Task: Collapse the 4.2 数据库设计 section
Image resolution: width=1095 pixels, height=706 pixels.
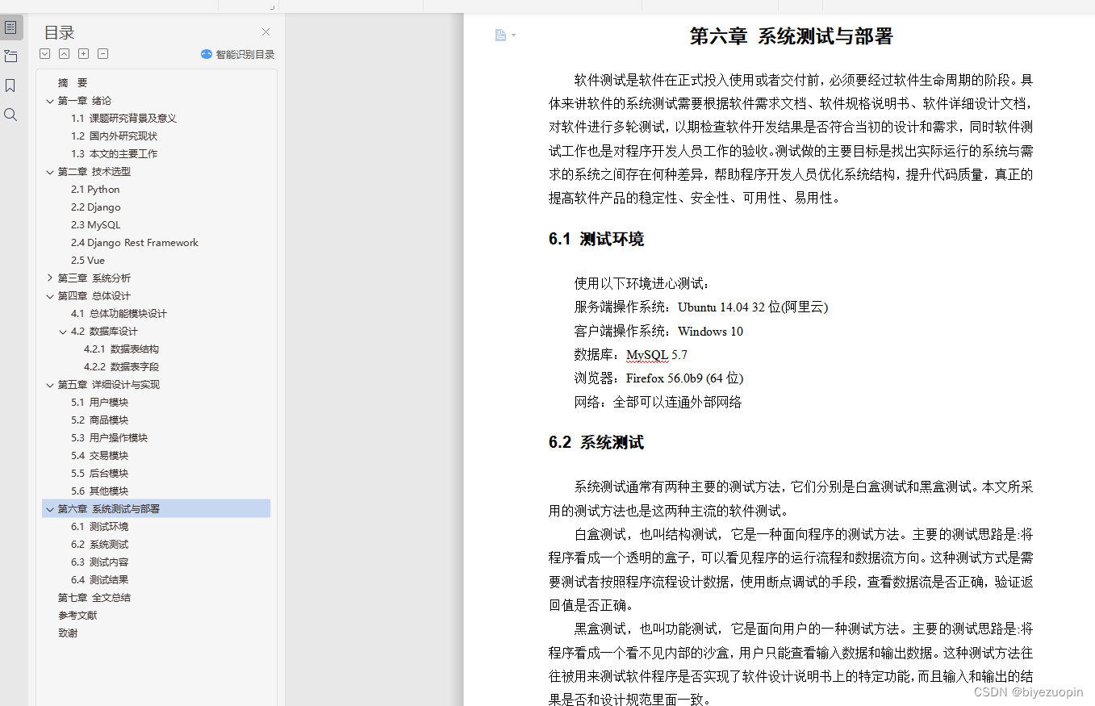Action: (x=63, y=331)
